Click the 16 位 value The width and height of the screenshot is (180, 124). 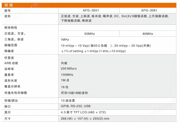65,87
